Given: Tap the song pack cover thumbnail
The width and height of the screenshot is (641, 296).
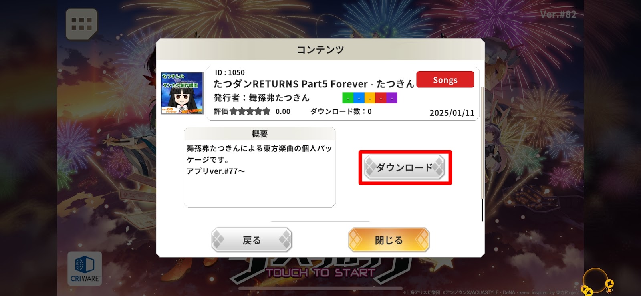Looking at the screenshot, I should coord(182,93).
